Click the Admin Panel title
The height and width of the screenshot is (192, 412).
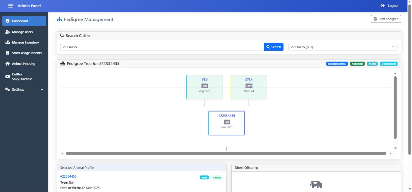coord(29,6)
